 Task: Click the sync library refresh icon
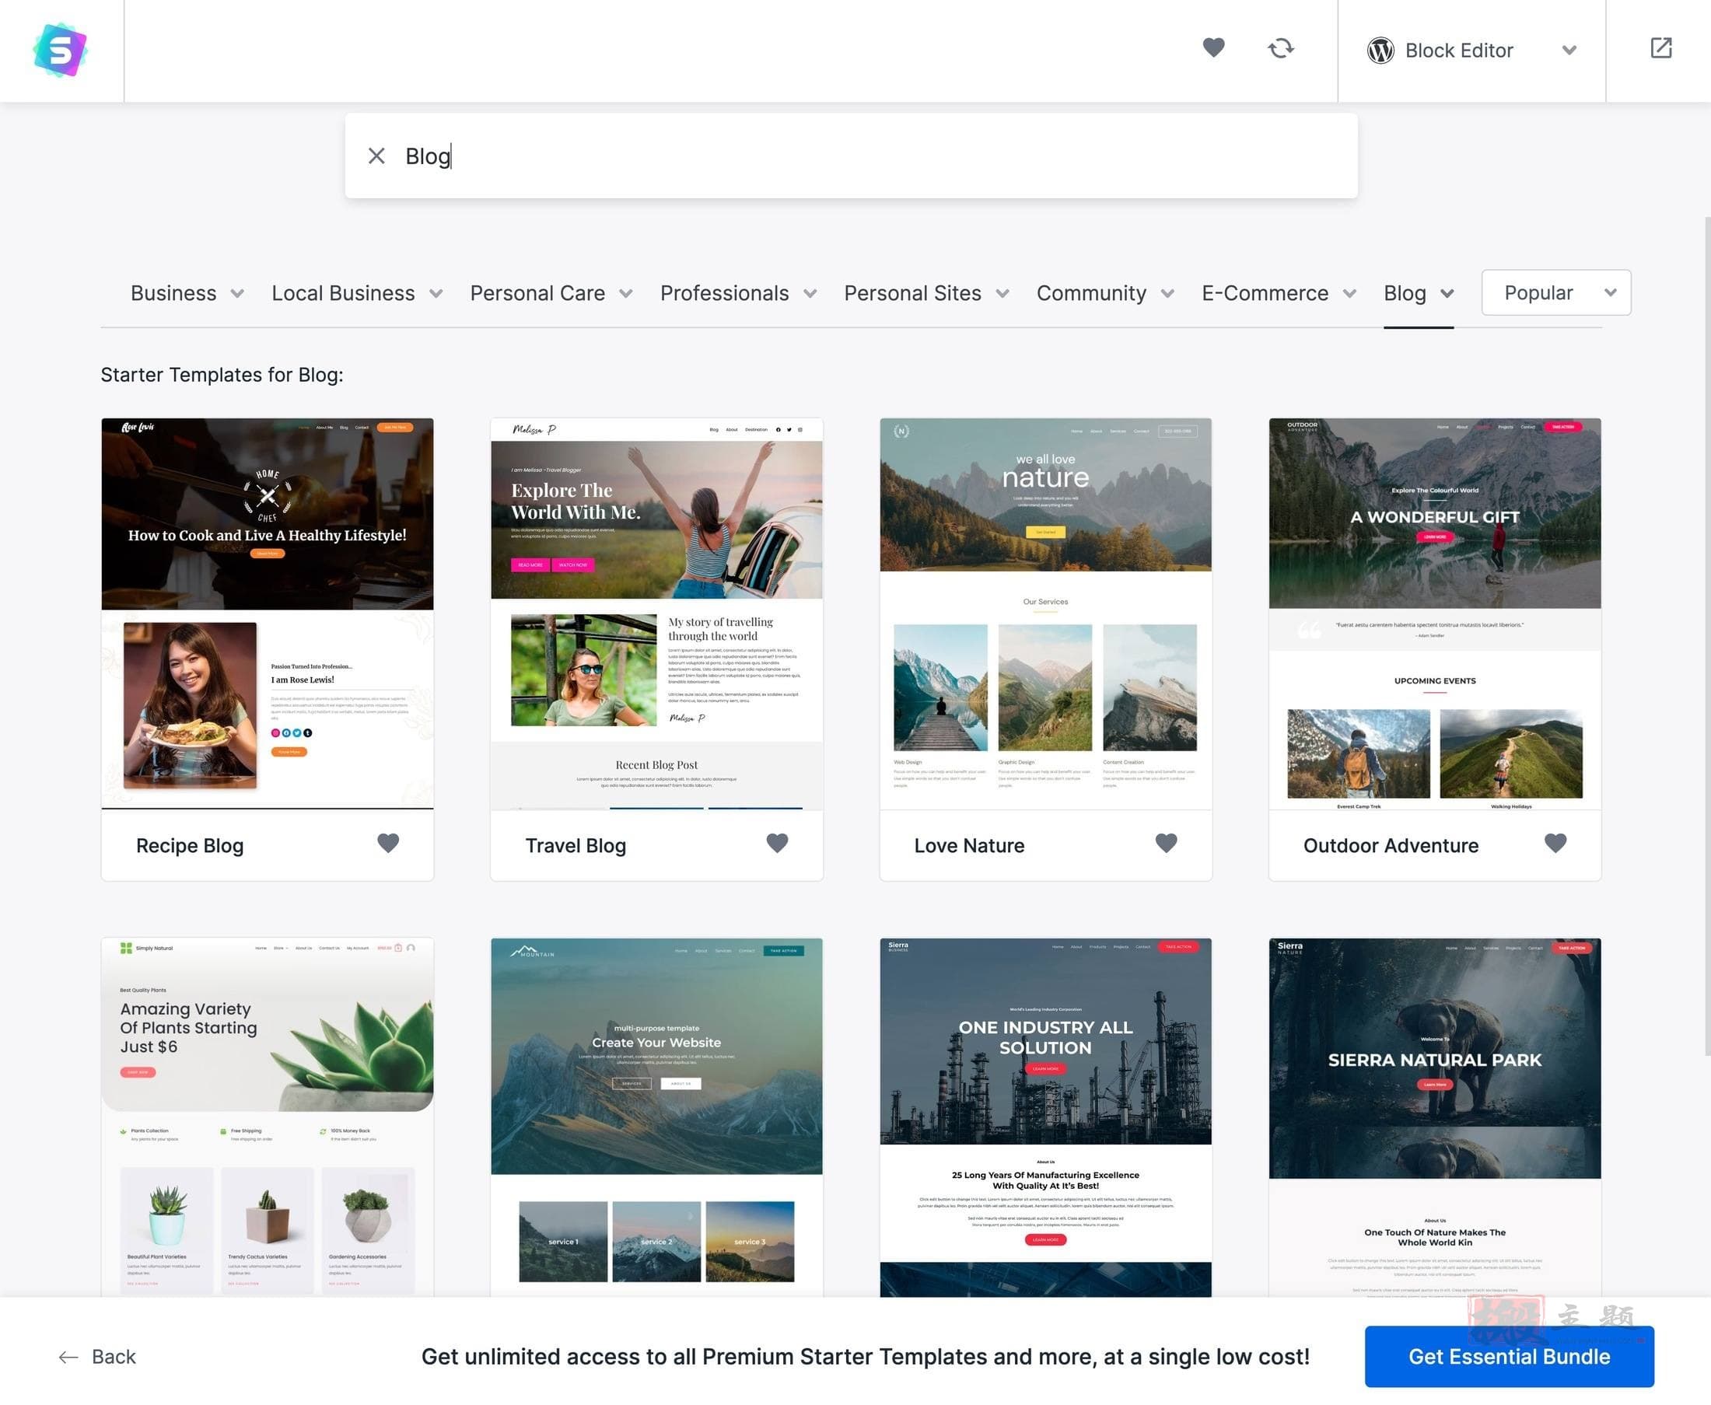click(1280, 47)
